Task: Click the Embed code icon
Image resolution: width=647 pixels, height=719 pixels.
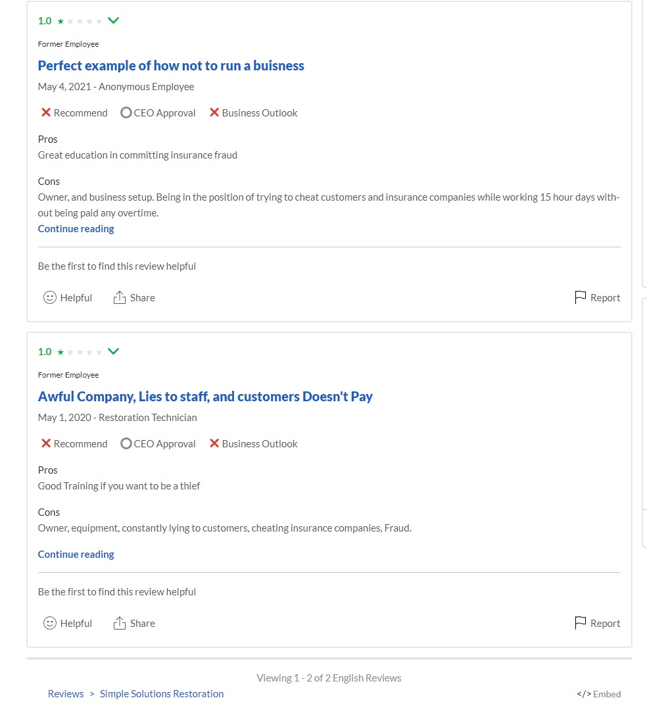Action: tap(583, 694)
